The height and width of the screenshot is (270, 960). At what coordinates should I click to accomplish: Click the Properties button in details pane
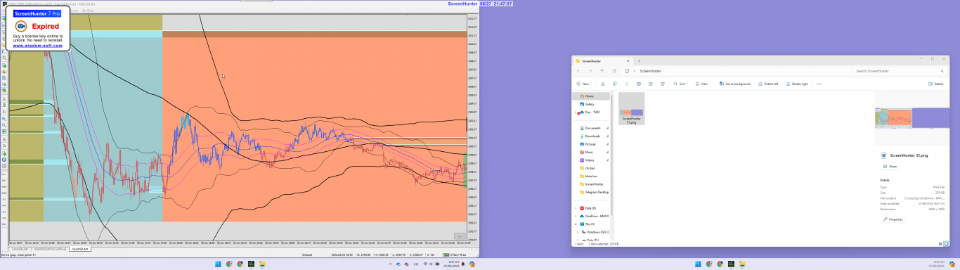pyautogui.click(x=893, y=219)
